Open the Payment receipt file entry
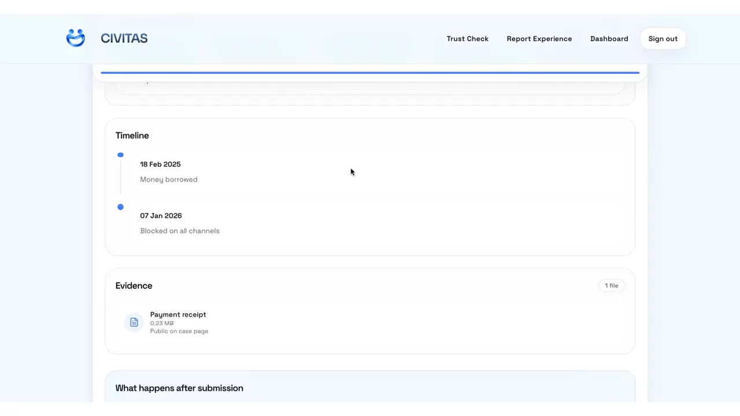Image resolution: width=740 pixels, height=416 pixels. [x=370, y=322]
